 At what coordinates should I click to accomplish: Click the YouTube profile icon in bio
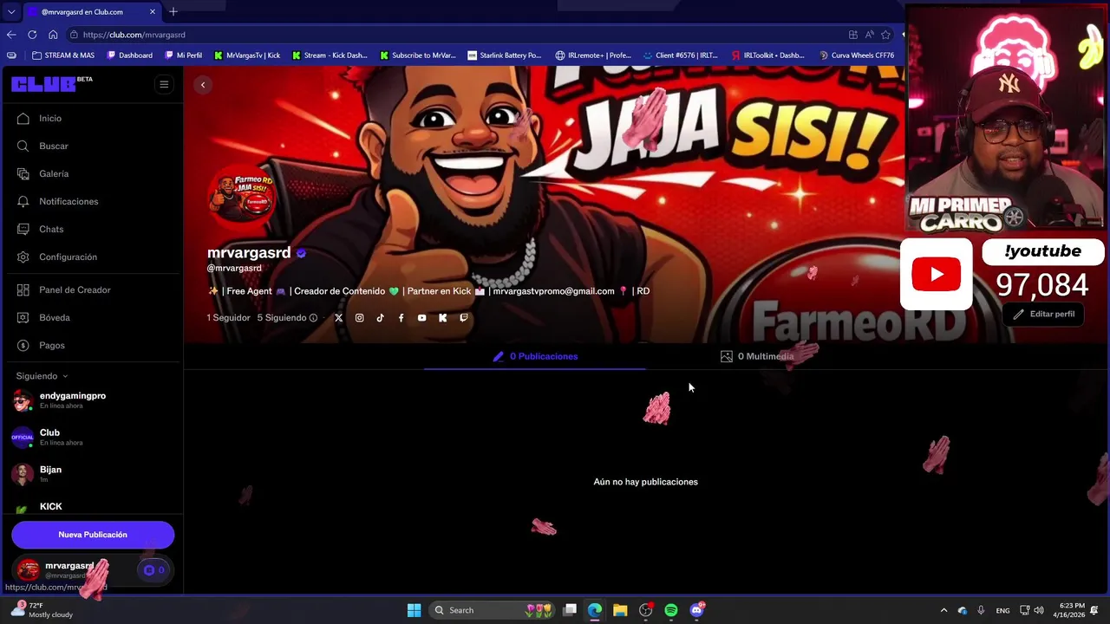click(x=421, y=318)
